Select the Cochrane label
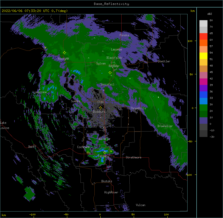Viewport: 223px width, 218px height. pyautogui.click(x=83, y=147)
